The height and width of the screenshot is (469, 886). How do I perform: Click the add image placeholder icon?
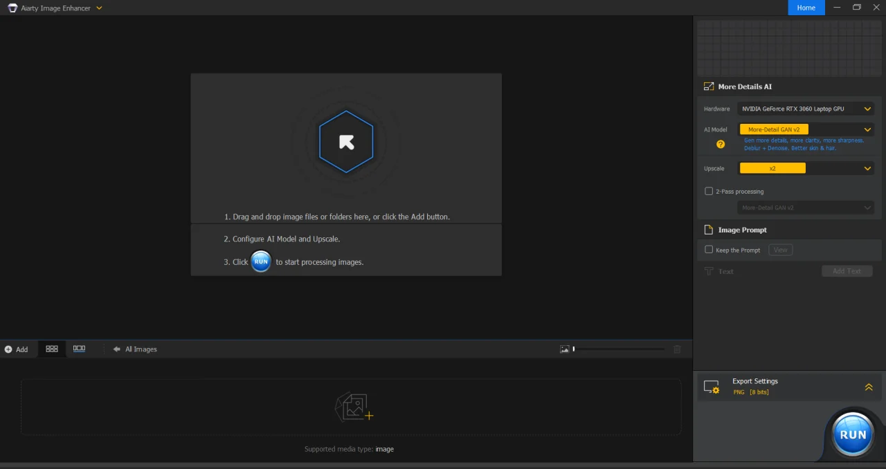point(354,407)
